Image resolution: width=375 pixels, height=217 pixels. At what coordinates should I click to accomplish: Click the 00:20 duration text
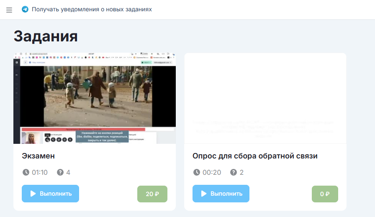(x=212, y=172)
